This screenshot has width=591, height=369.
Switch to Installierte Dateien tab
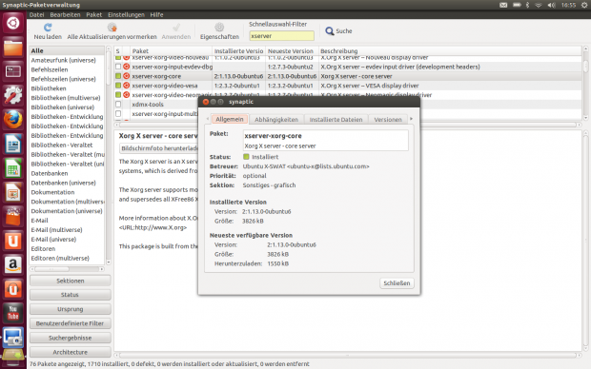pyautogui.click(x=336, y=119)
